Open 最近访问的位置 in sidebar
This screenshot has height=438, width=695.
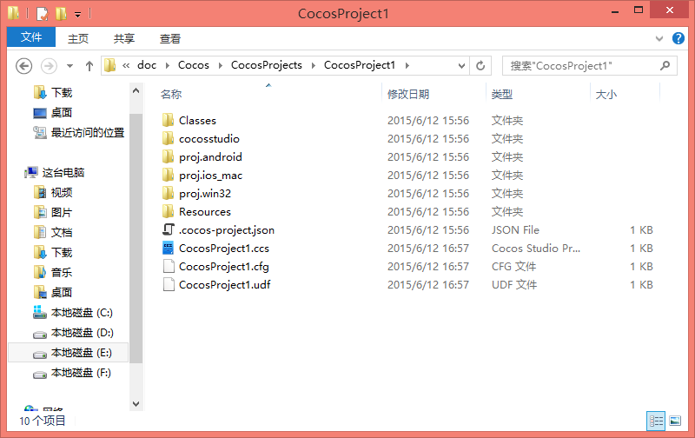(x=78, y=132)
